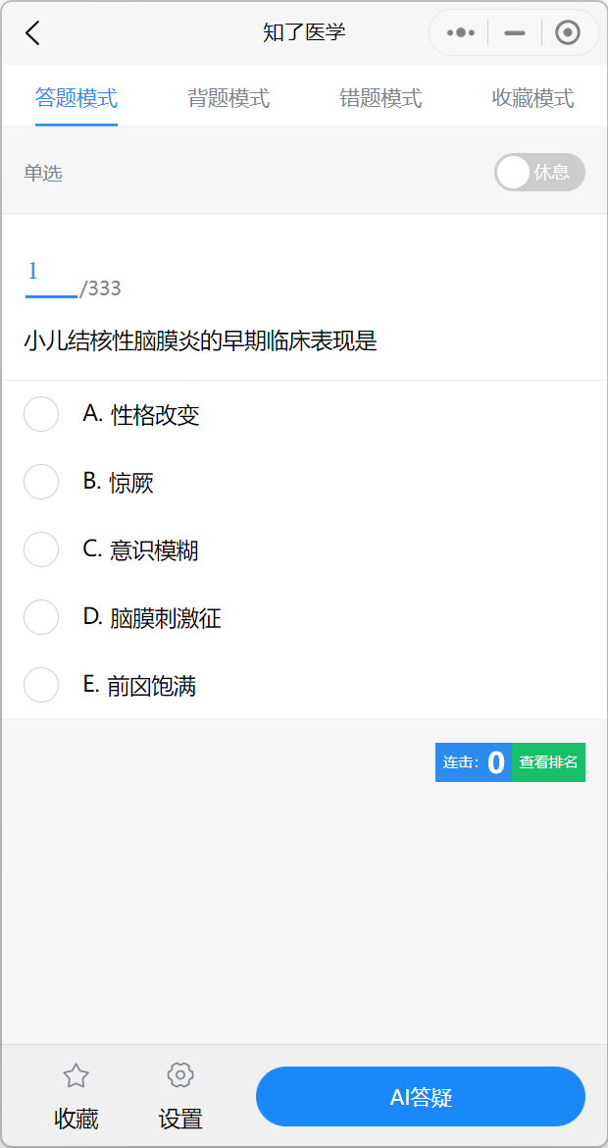Viewport: 608px width, 1148px height.
Task: Open the more options ellipsis menu
Action: (x=459, y=31)
